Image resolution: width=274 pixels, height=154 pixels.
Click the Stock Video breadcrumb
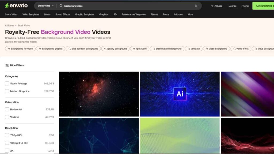click(24, 25)
